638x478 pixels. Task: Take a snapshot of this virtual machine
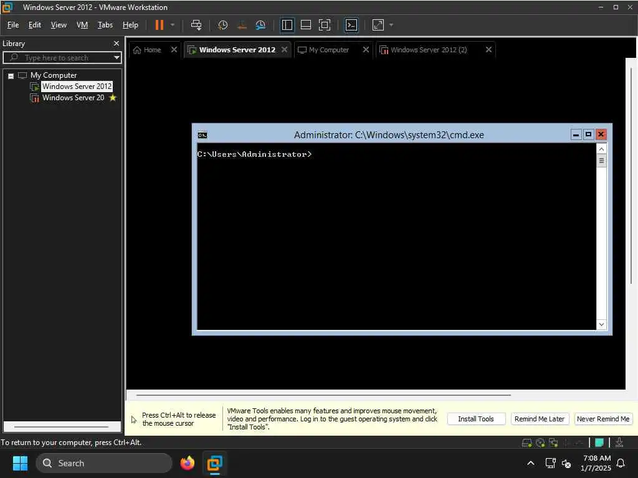pos(222,25)
